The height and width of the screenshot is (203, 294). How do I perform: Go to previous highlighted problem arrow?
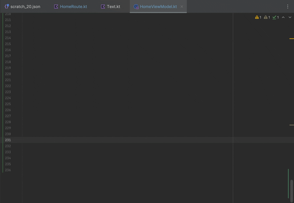(283, 17)
